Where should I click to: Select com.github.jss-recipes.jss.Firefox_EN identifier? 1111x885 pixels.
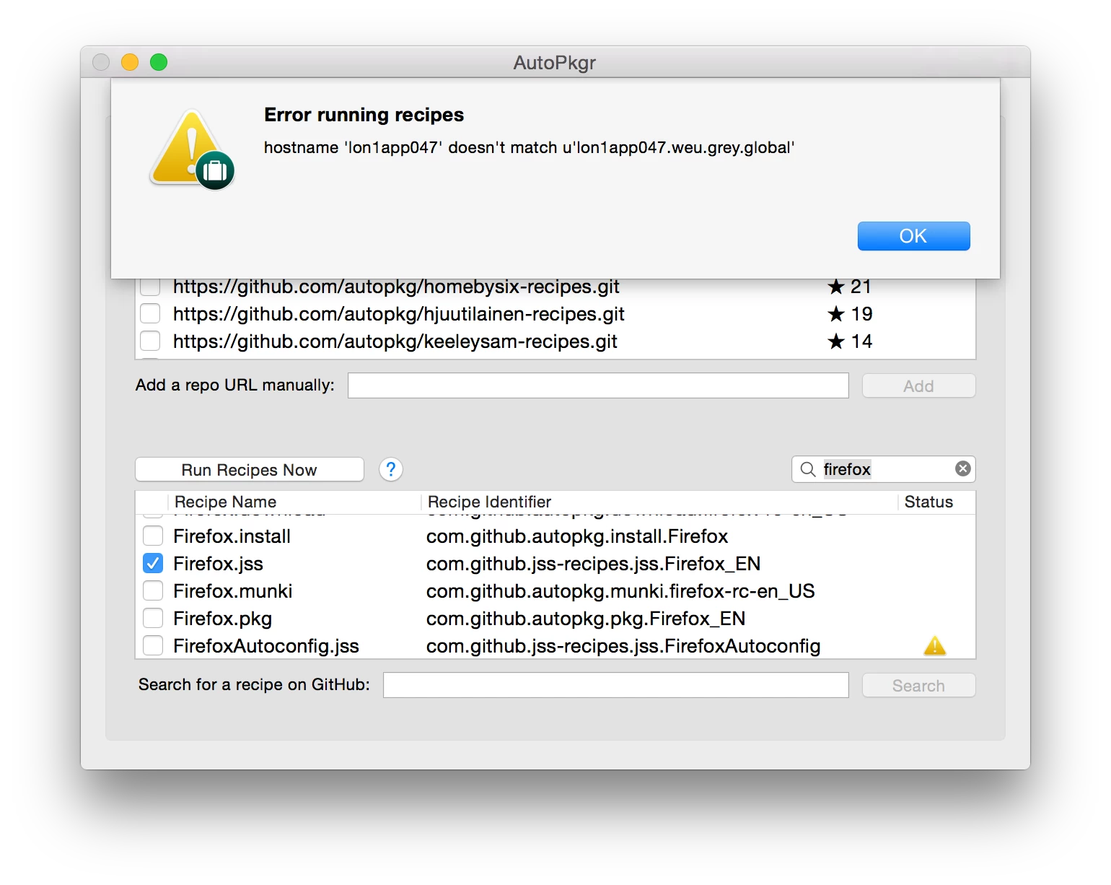coord(593,564)
